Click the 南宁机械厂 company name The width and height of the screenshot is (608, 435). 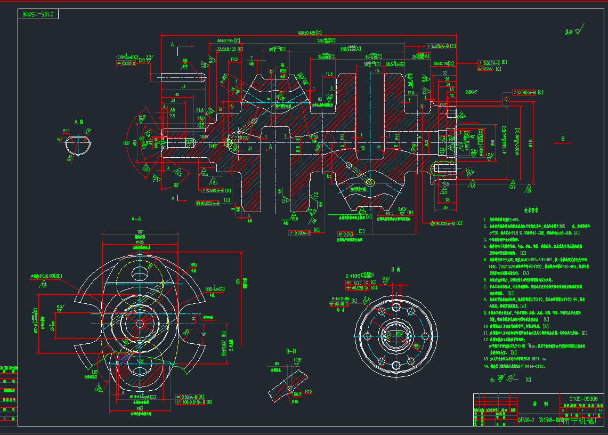pyautogui.click(x=581, y=420)
